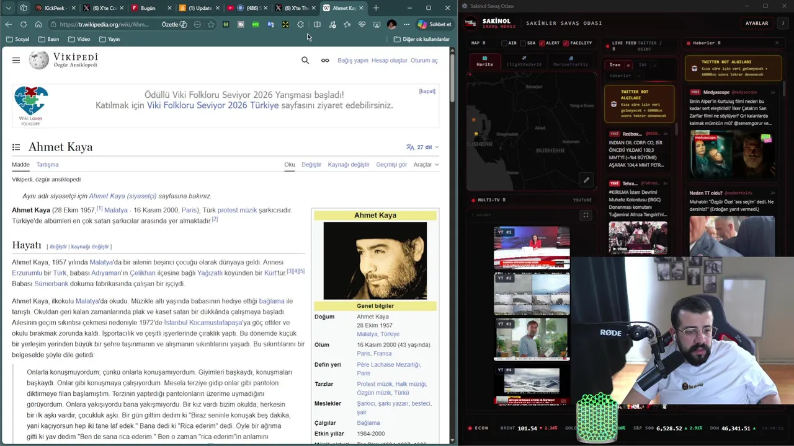
Task: Go back using the browser back arrow
Action: click(8, 24)
